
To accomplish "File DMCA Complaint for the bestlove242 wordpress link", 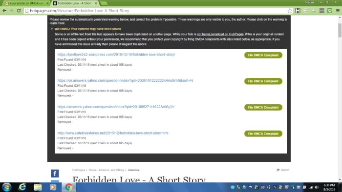I will click(x=263, y=55).
